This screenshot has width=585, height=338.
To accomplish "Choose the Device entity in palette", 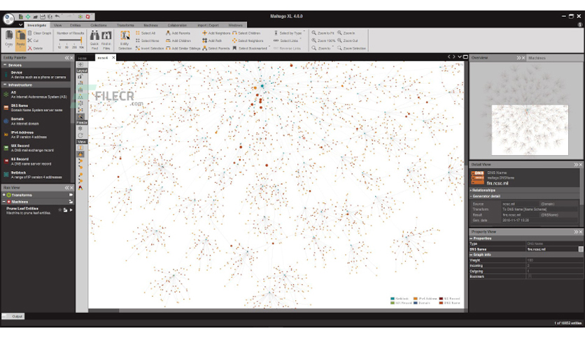I will point(36,75).
